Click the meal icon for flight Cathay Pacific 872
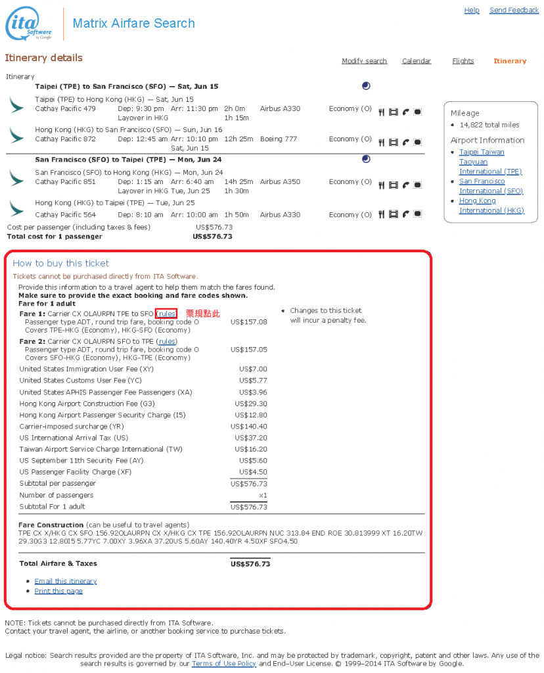 [382, 143]
